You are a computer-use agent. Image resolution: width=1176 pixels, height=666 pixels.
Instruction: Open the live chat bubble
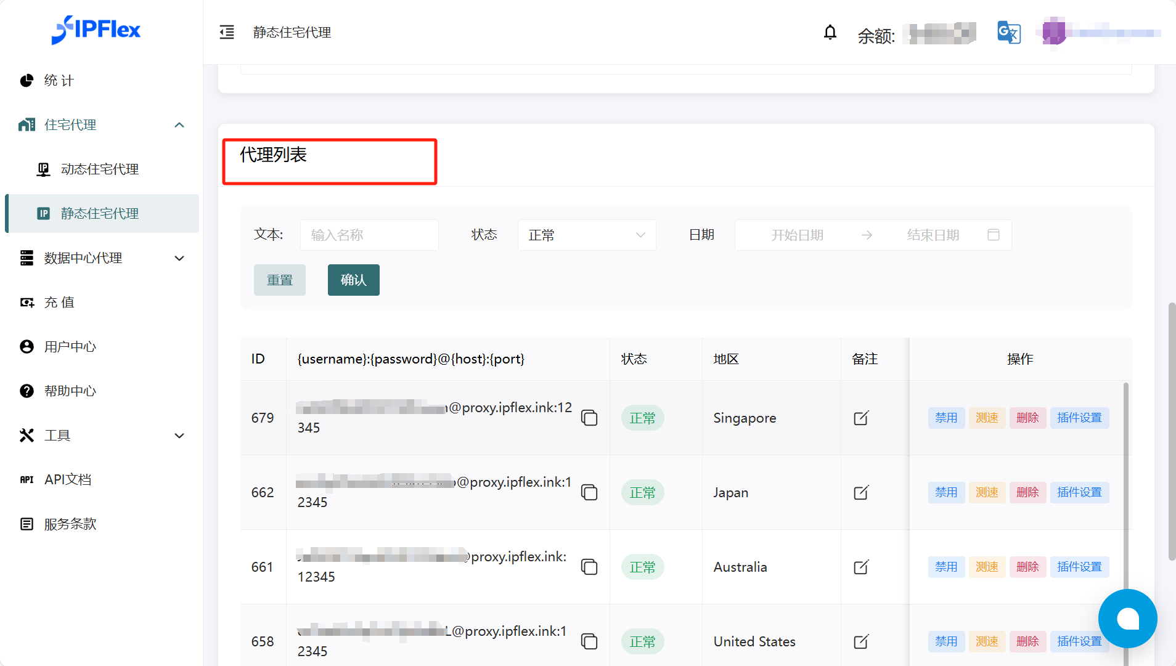tap(1127, 619)
